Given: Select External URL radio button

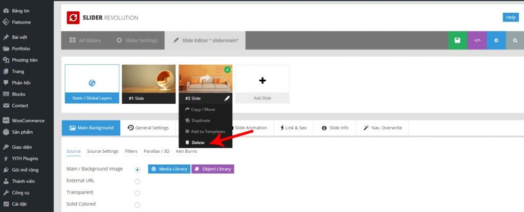Looking at the screenshot, I should tap(137, 181).
